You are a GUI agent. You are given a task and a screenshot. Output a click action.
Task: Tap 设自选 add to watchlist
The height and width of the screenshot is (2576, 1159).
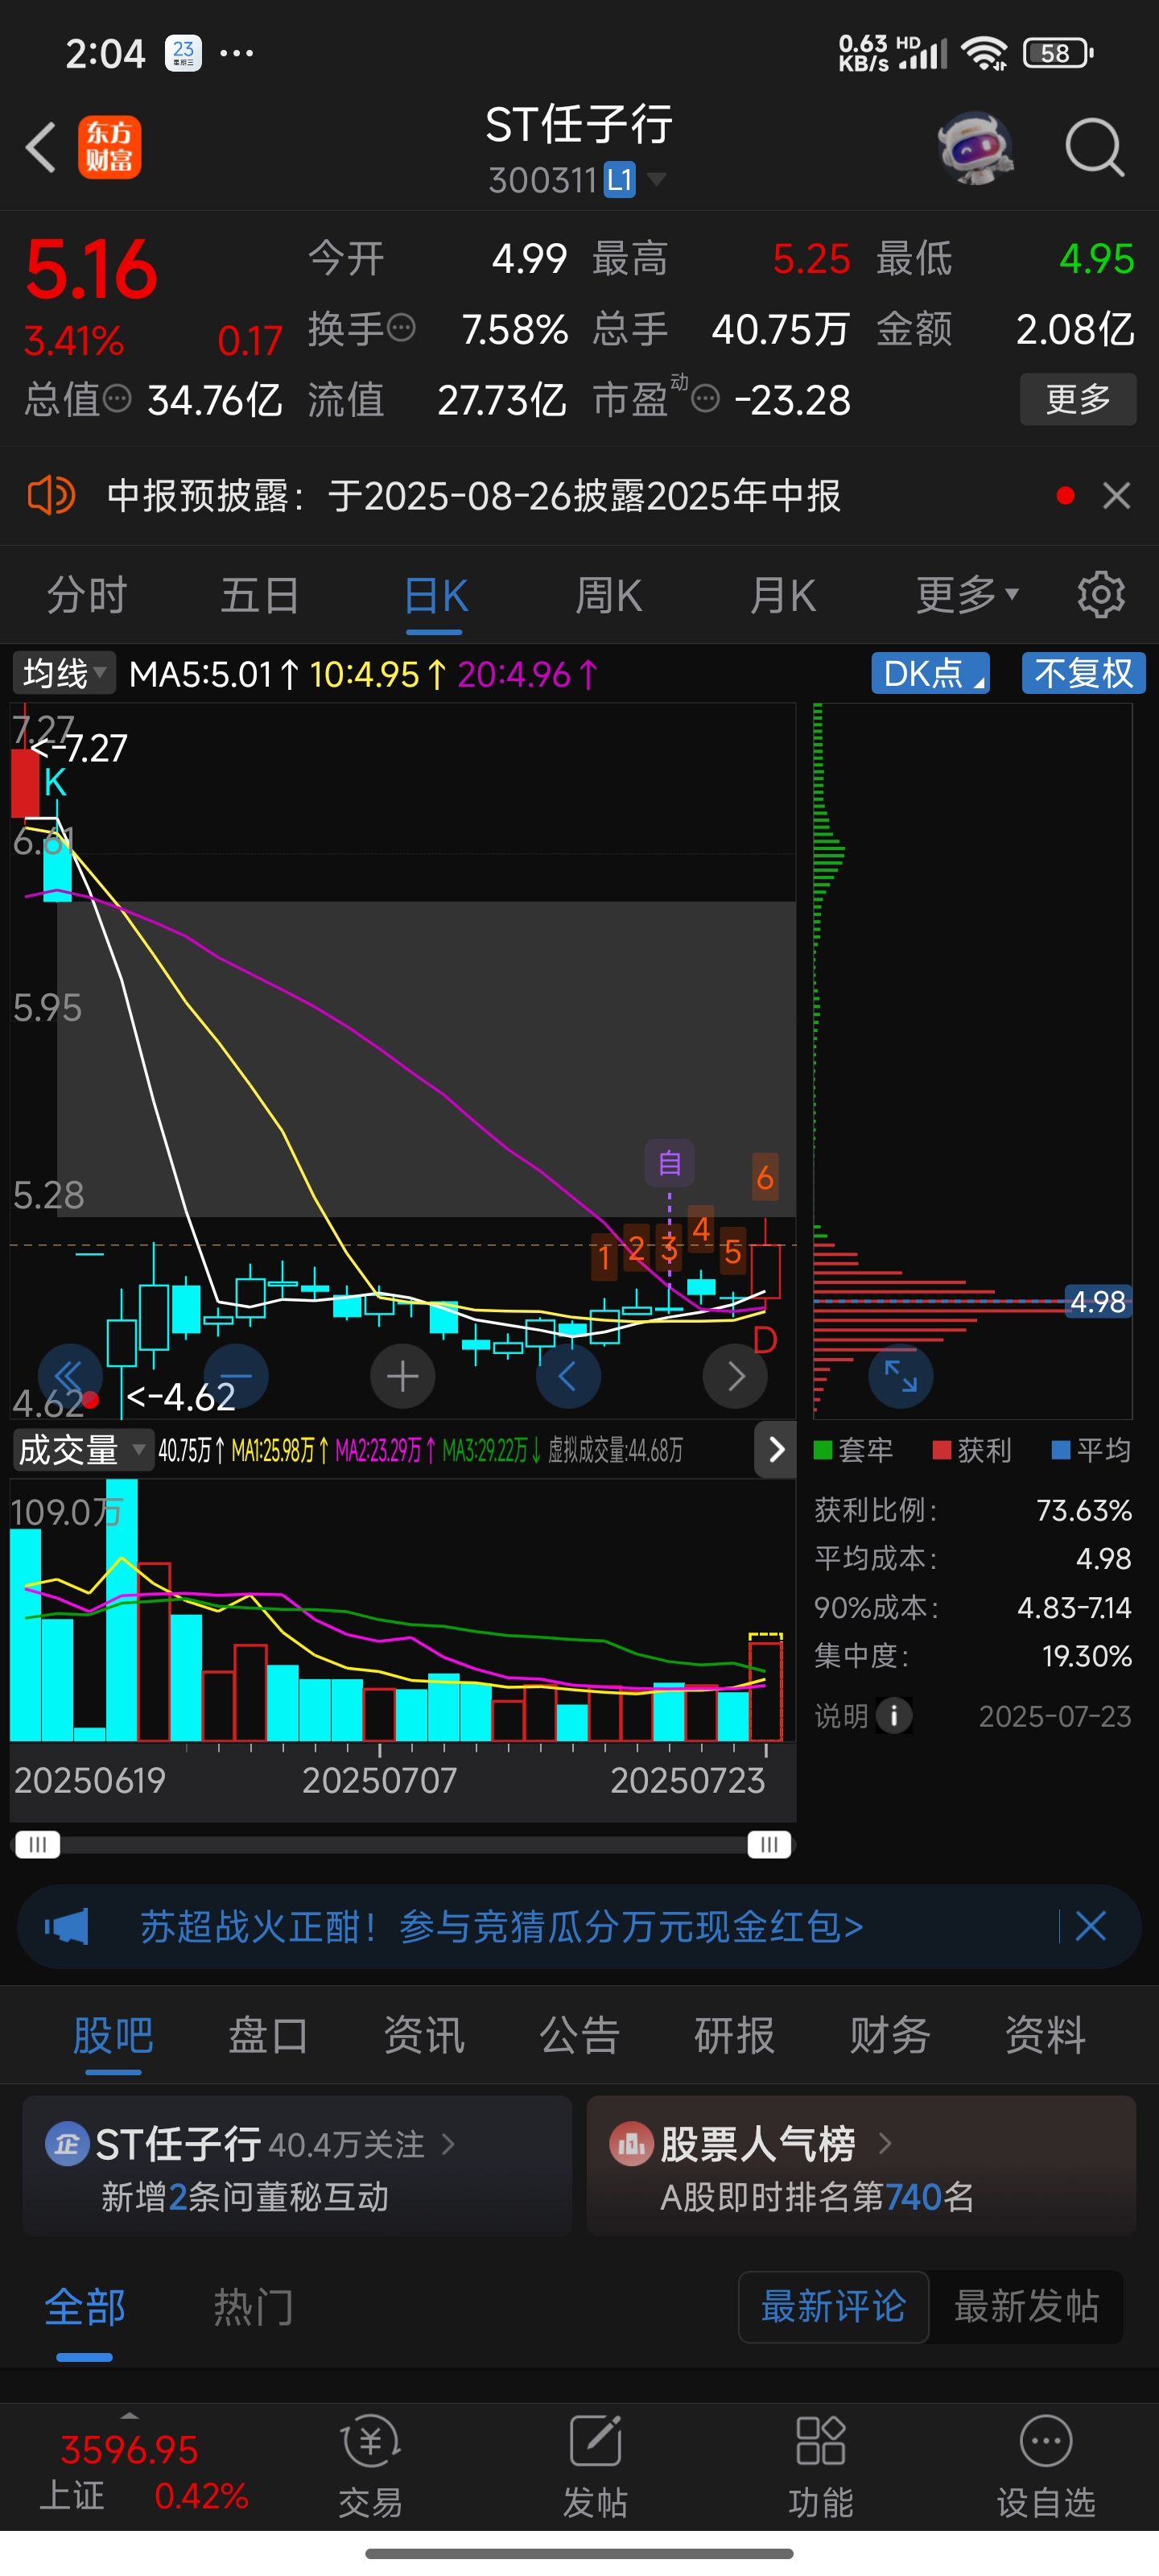(1046, 2466)
